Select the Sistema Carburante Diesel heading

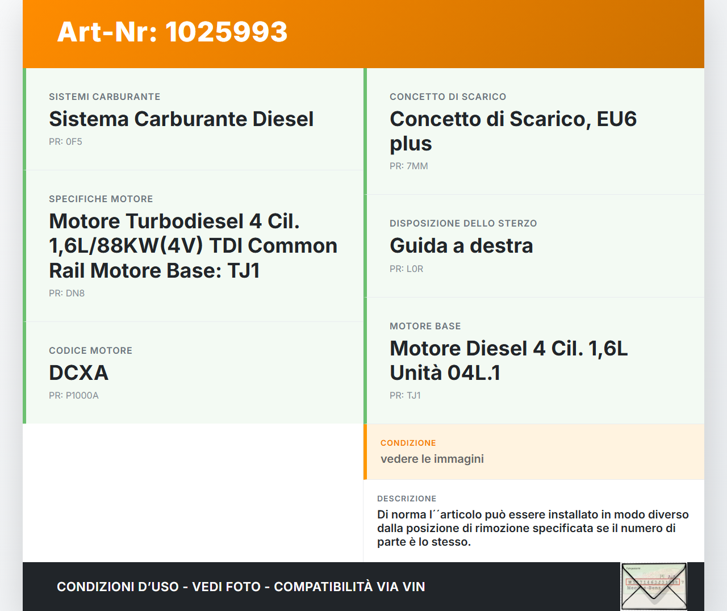click(x=181, y=119)
